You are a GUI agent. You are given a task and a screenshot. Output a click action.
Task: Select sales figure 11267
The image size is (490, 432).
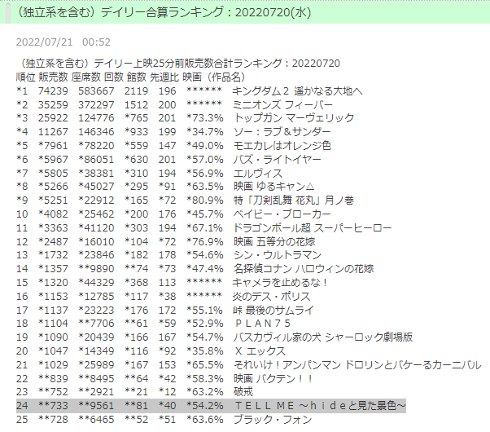(x=53, y=132)
